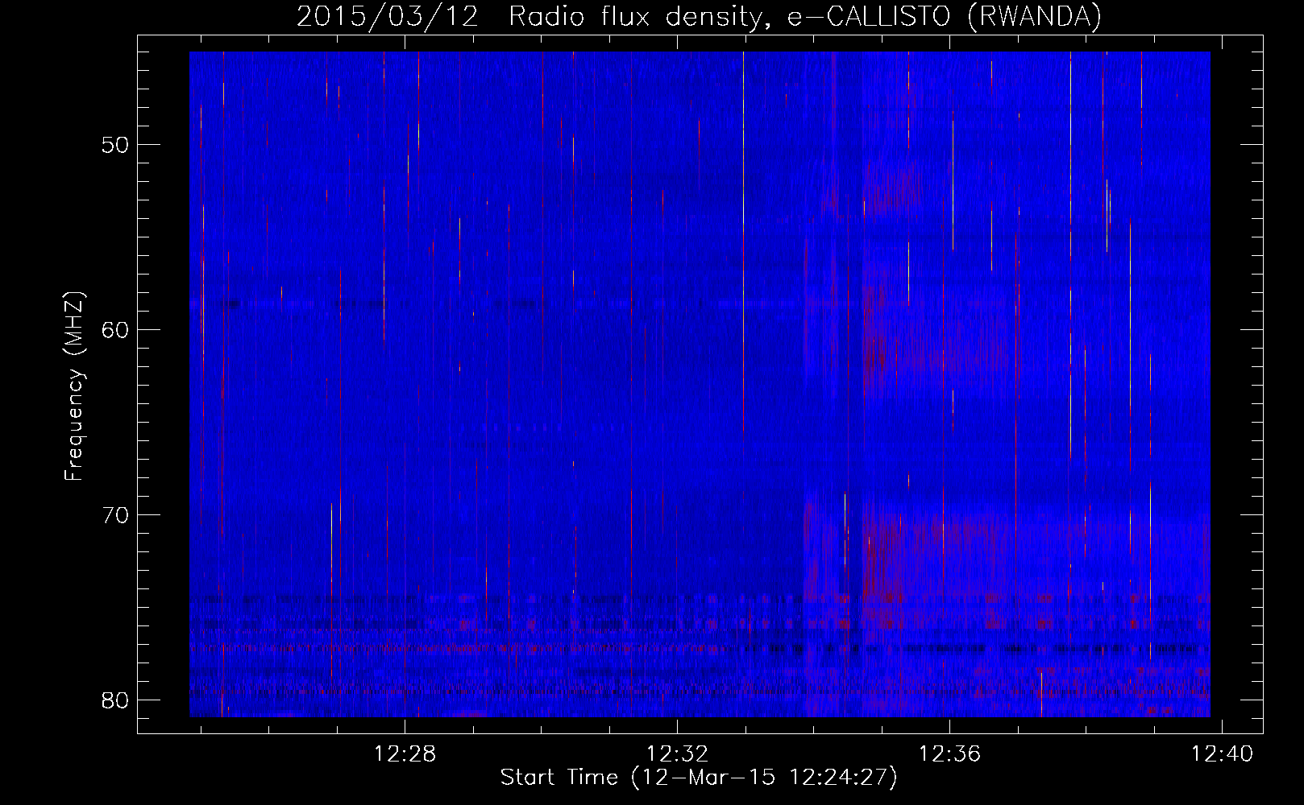Viewport: 1304px width, 805px height.
Task: Click the '50' frequency tick label
Action: (115, 145)
